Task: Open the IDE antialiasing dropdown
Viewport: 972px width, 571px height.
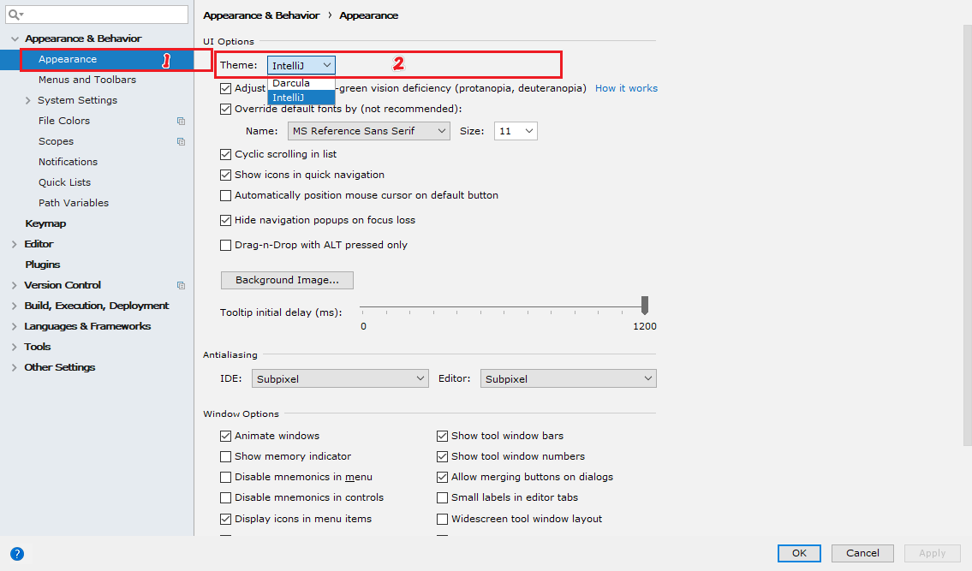Action: pos(340,378)
